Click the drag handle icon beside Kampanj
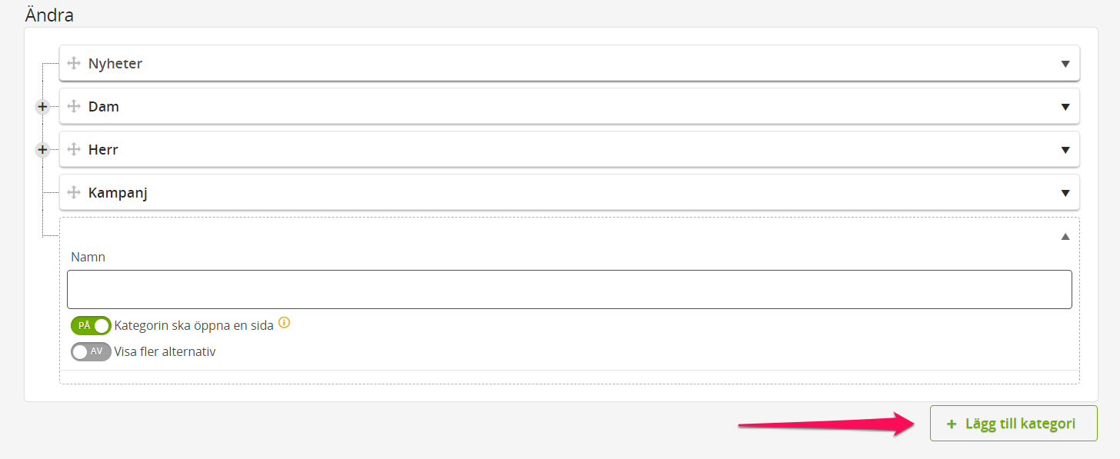Screen dimensions: 1120x459 (x=74, y=192)
